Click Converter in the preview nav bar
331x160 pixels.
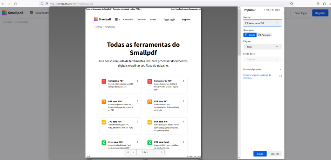pyautogui.click(x=142, y=19)
